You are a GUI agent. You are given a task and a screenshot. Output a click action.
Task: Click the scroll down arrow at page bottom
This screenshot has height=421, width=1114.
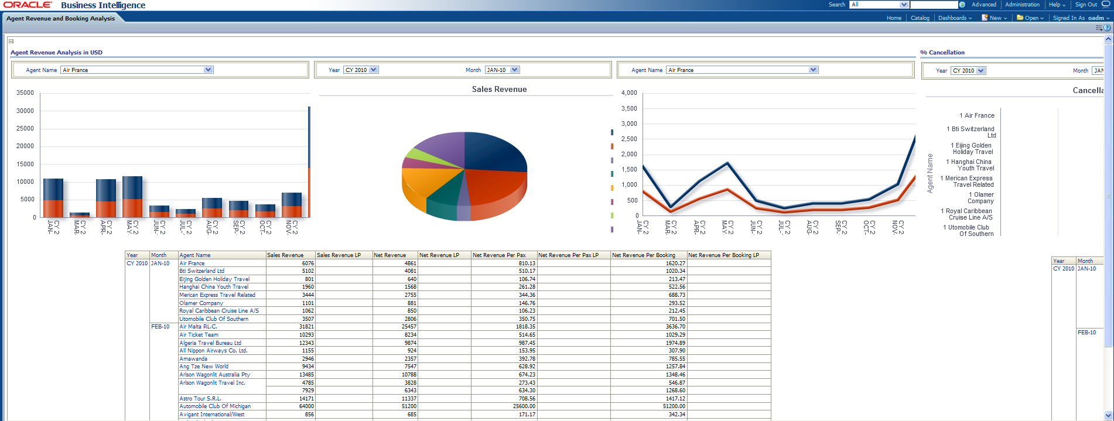point(1108,415)
